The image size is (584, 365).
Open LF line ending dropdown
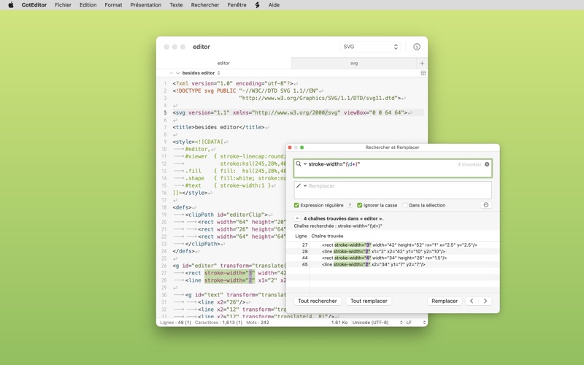(416, 323)
